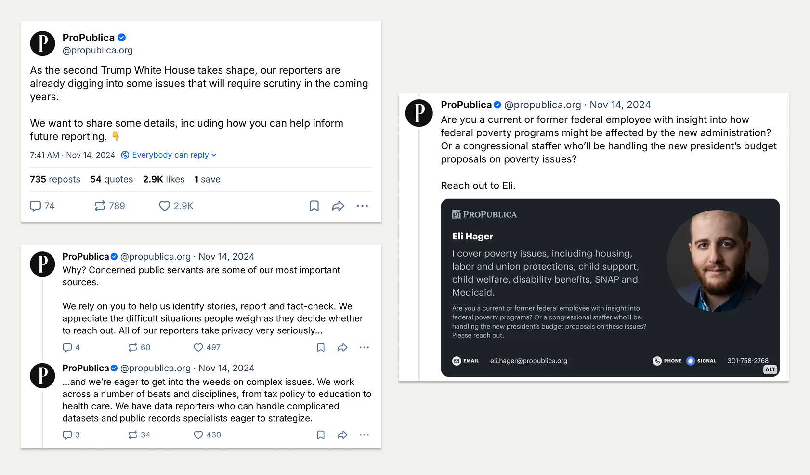Bookmark the 'Why? Concerned public servants' reply
Image resolution: width=810 pixels, height=475 pixels.
tap(321, 347)
